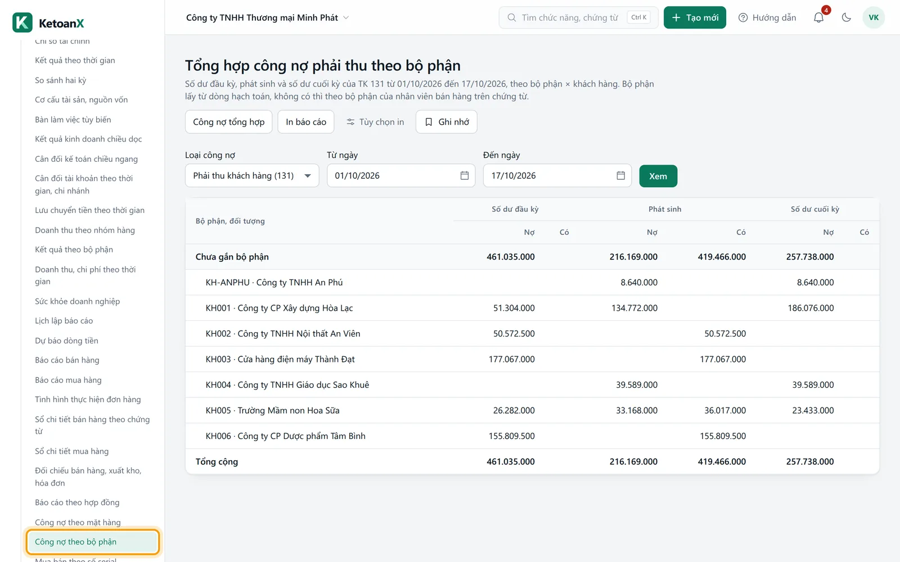Click row KH006 Dược phẩm Tâm Bình
Image resolution: width=900 pixels, height=562 pixels.
pos(532,436)
